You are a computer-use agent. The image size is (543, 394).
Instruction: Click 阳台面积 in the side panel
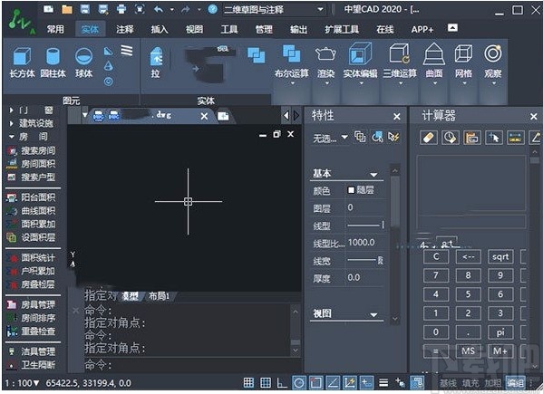38,197
